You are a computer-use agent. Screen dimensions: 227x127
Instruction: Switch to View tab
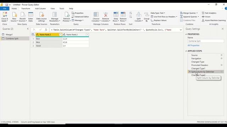pos(52,8)
